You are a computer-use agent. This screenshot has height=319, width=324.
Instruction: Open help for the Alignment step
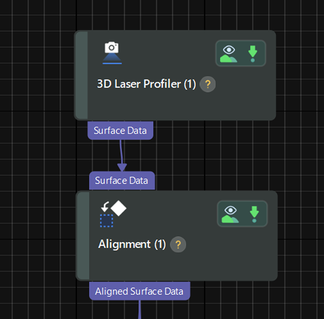[x=178, y=245]
